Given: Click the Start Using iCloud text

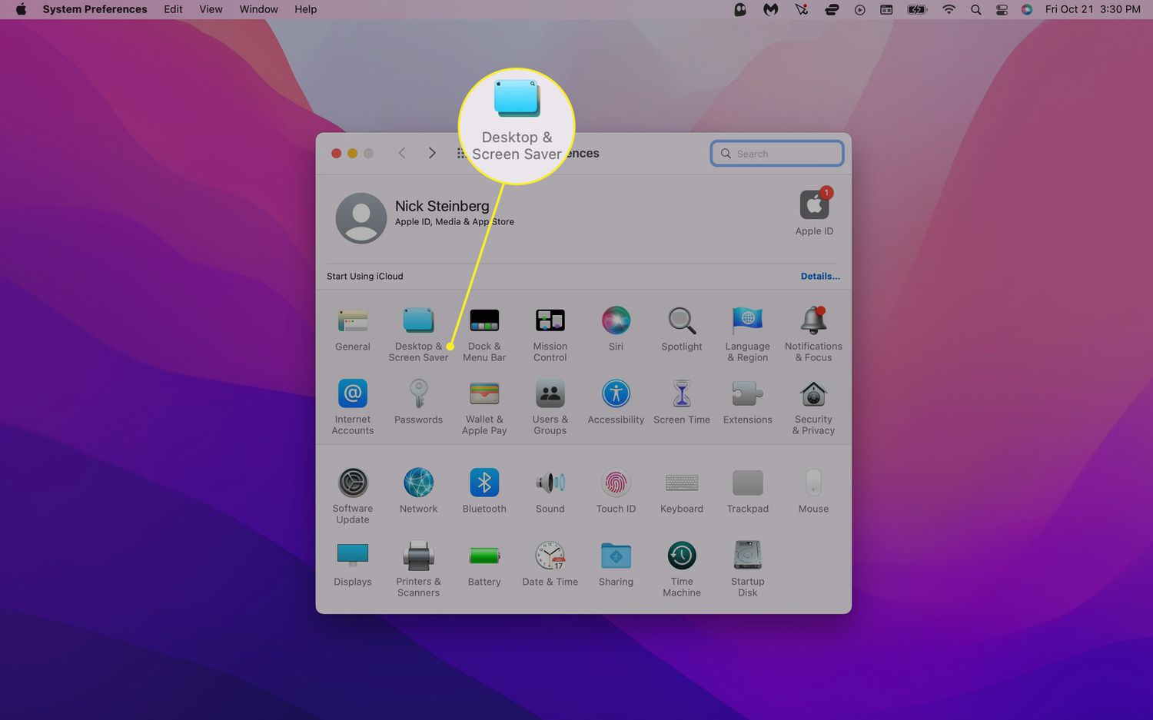Looking at the screenshot, I should (364, 276).
